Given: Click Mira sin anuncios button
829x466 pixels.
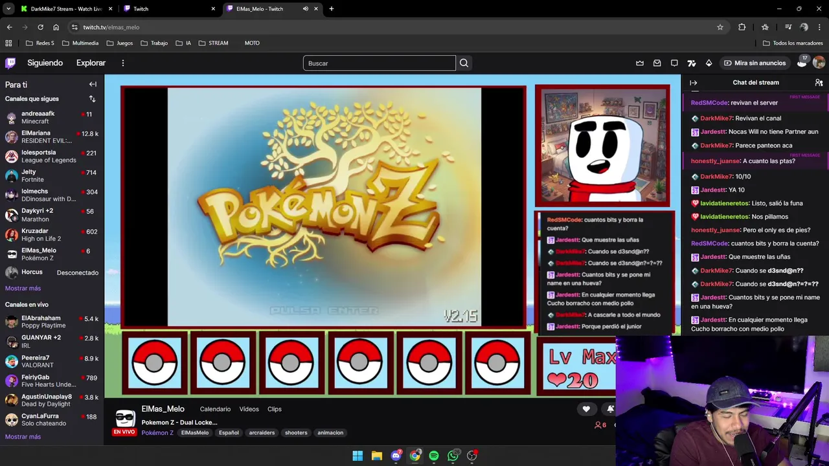Looking at the screenshot, I should pyautogui.click(x=755, y=63).
